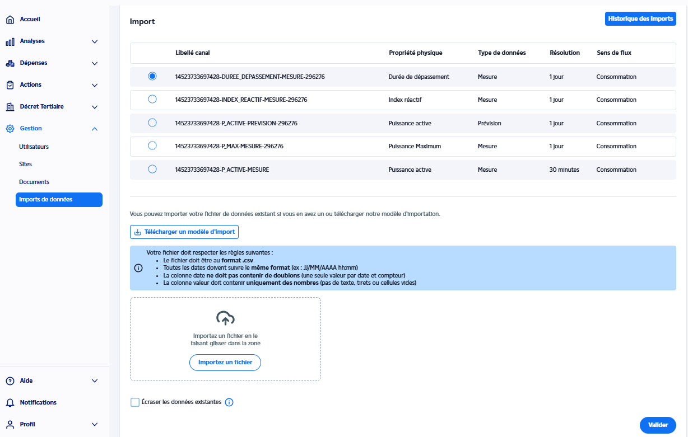Expand the Analyses menu chevron
Viewport: 688px width, 437px height.
click(95, 41)
